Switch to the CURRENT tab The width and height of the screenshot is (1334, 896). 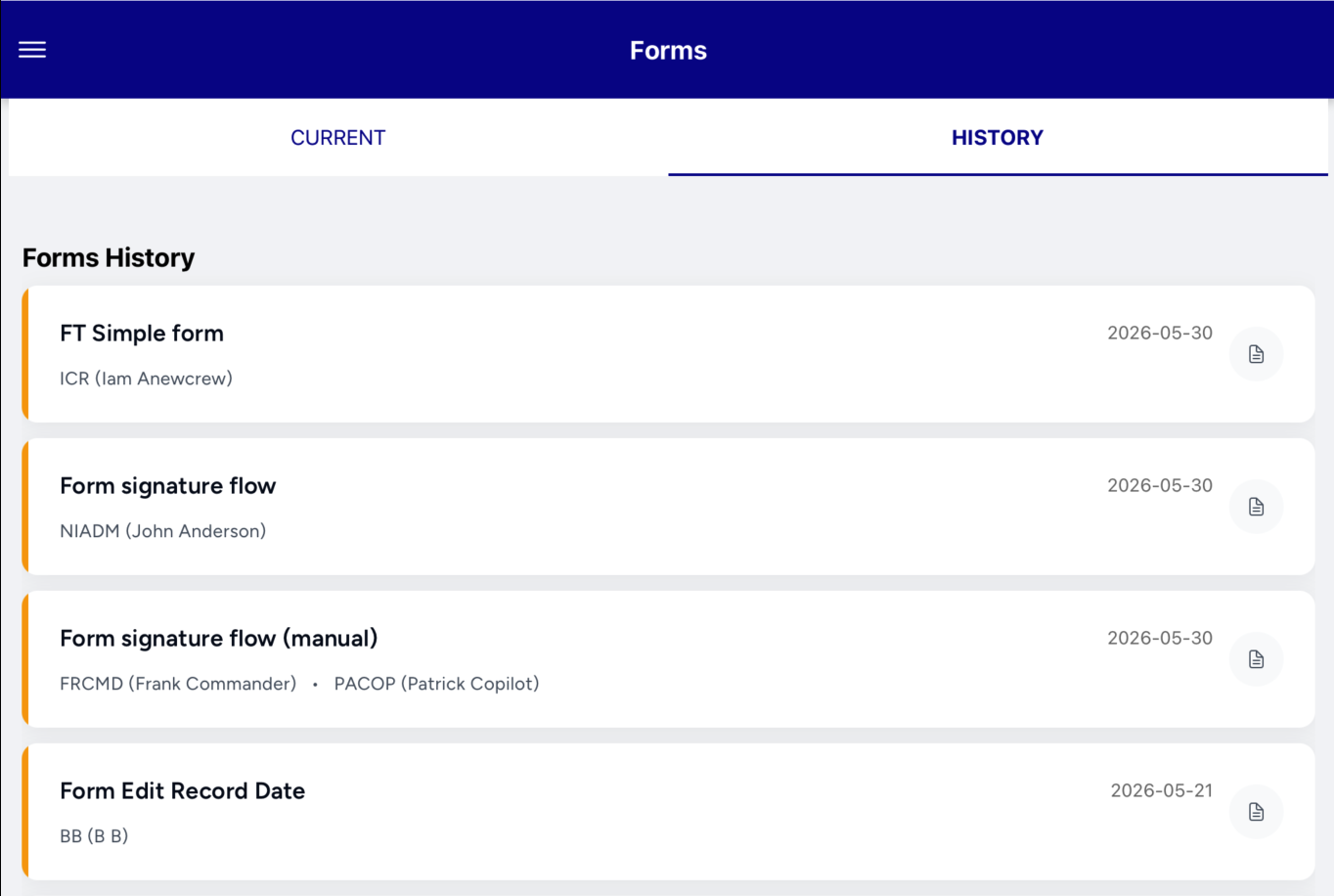tap(338, 138)
